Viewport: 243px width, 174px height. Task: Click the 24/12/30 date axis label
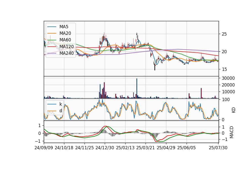point(105,148)
